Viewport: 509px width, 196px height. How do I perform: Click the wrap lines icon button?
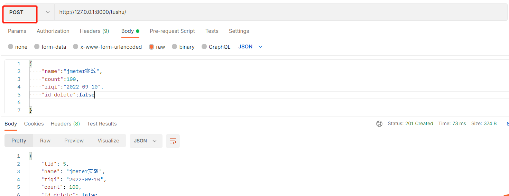[x=173, y=141]
